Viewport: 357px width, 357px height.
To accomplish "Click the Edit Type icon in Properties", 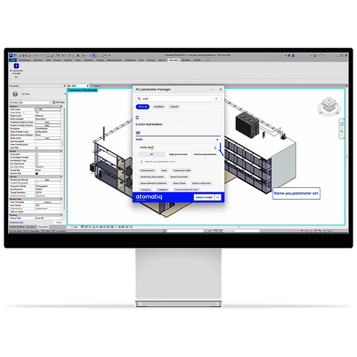I will 54,103.
